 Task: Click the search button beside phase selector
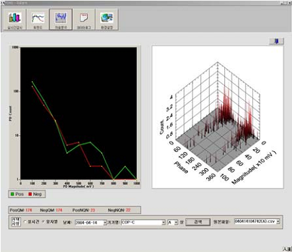coord(198,222)
